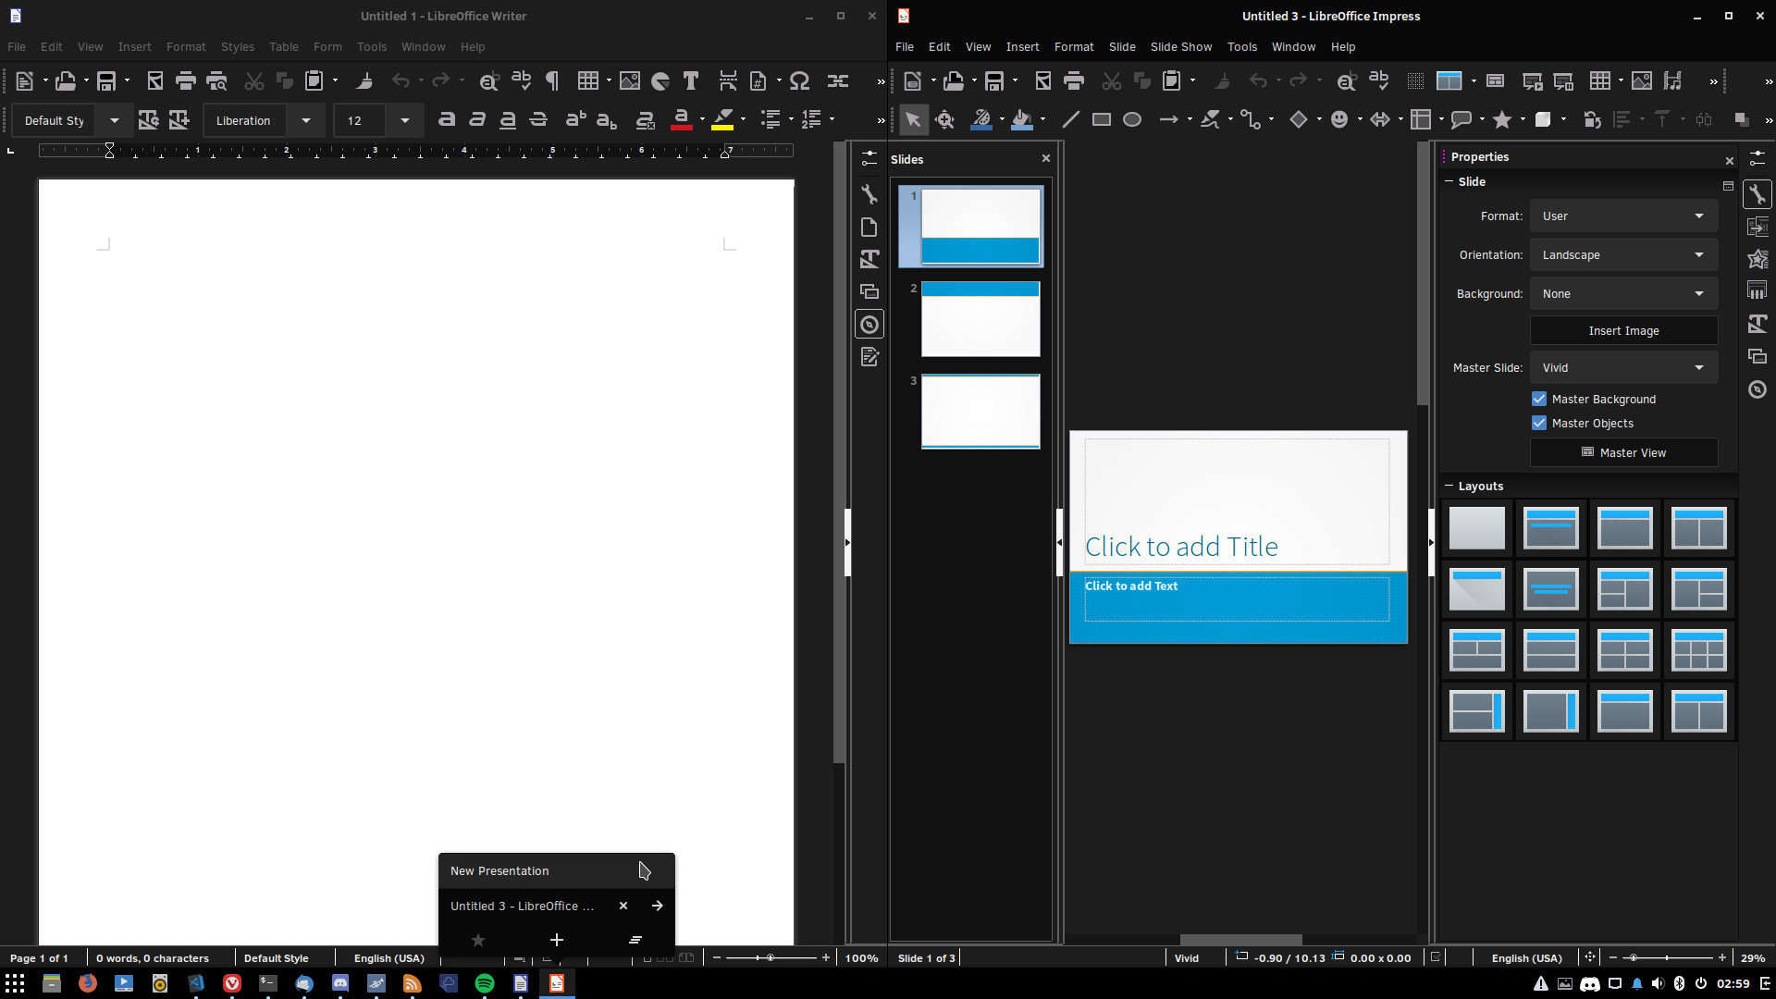Click the Print icon in Writer toolbar
Viewport: 1776px width, 999px height.
185,81
